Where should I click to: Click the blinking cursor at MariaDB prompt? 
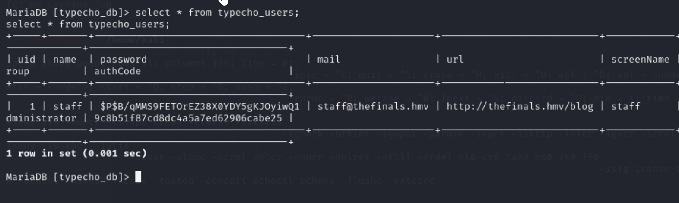138,177
